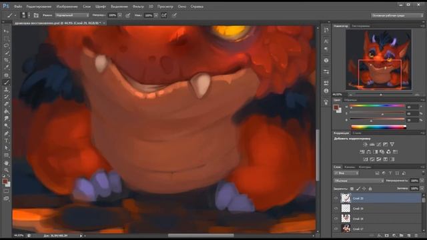This screenshot has width=427, height=240.
Task: Select the Lasso tool
Action: (6, 46)
